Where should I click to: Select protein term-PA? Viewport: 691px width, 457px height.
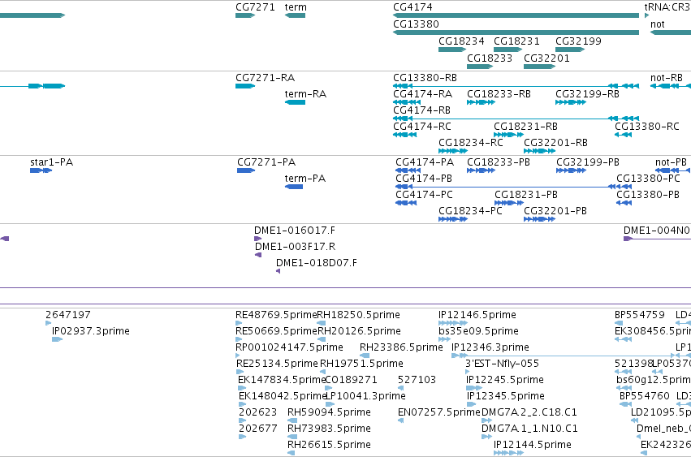(x=294, y=187)
